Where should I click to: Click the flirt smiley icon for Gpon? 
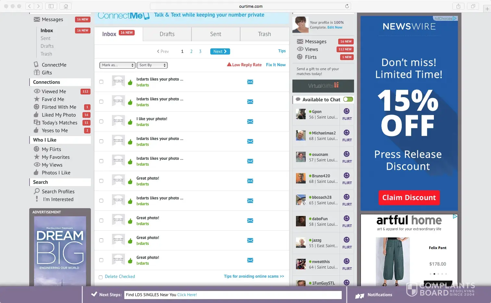[347, 111]
